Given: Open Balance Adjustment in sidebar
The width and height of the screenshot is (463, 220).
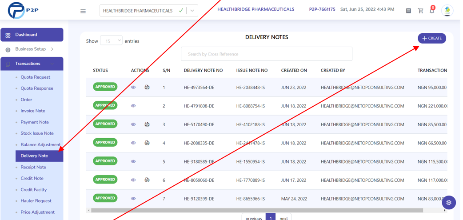Looking at the screenshot, I should 40,145.
